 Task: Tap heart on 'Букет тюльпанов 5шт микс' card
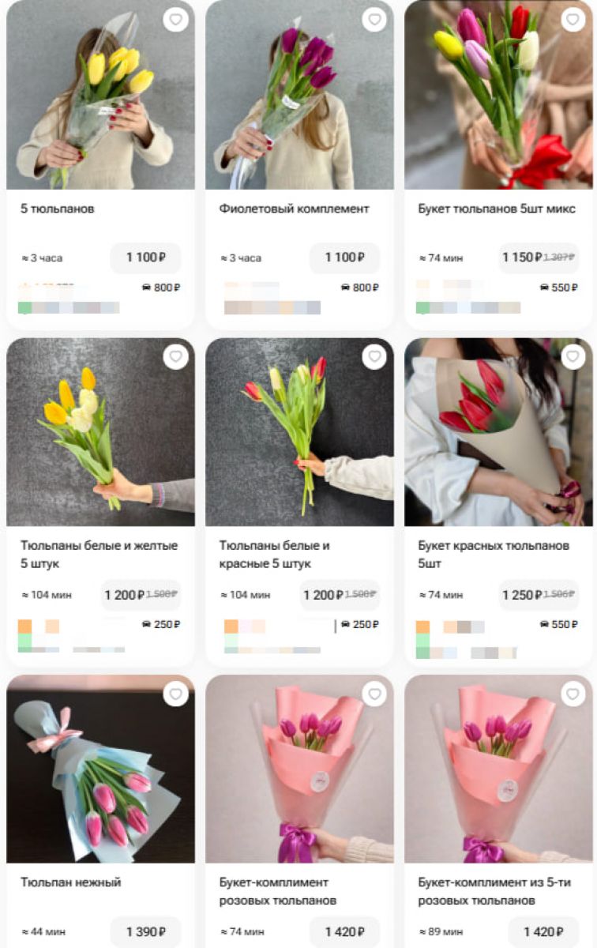coord(573,20)
